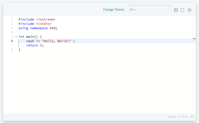This screenshot has height=123, width=199.
Task: Click the closing brace on line 8
Action: [19, 50]
